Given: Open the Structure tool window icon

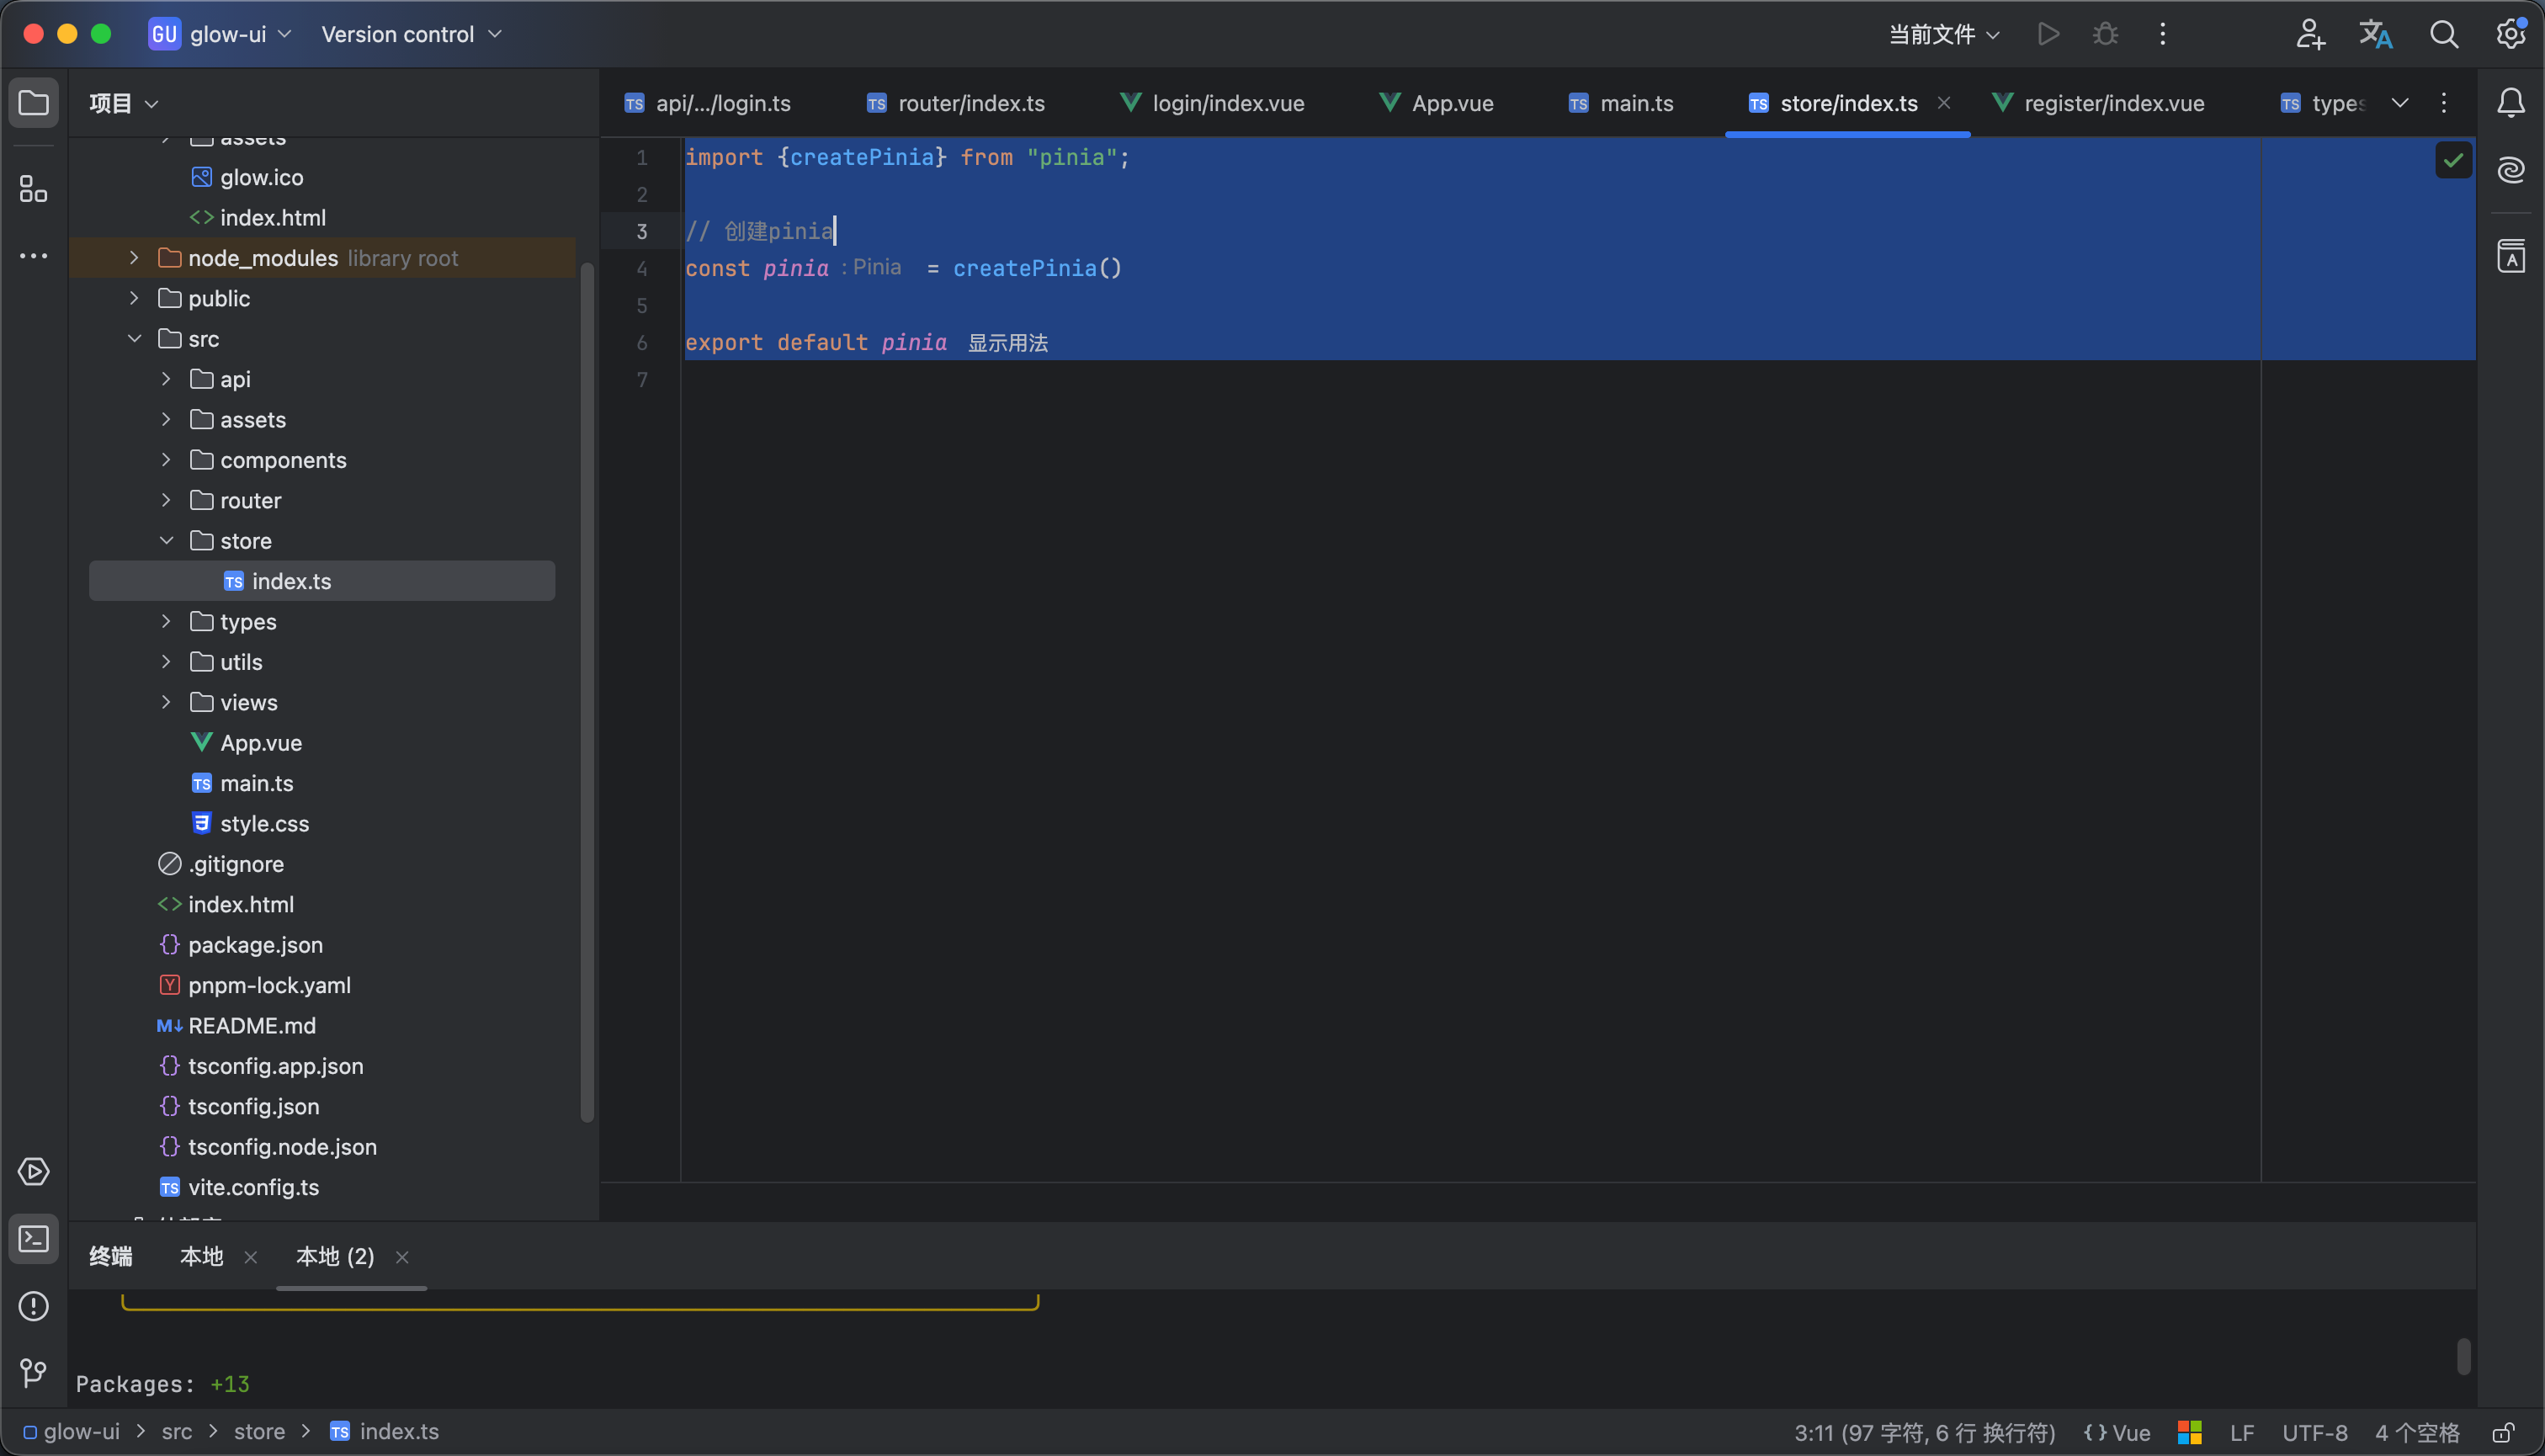Looking at the screenshot, I should (x=33, y=188).
